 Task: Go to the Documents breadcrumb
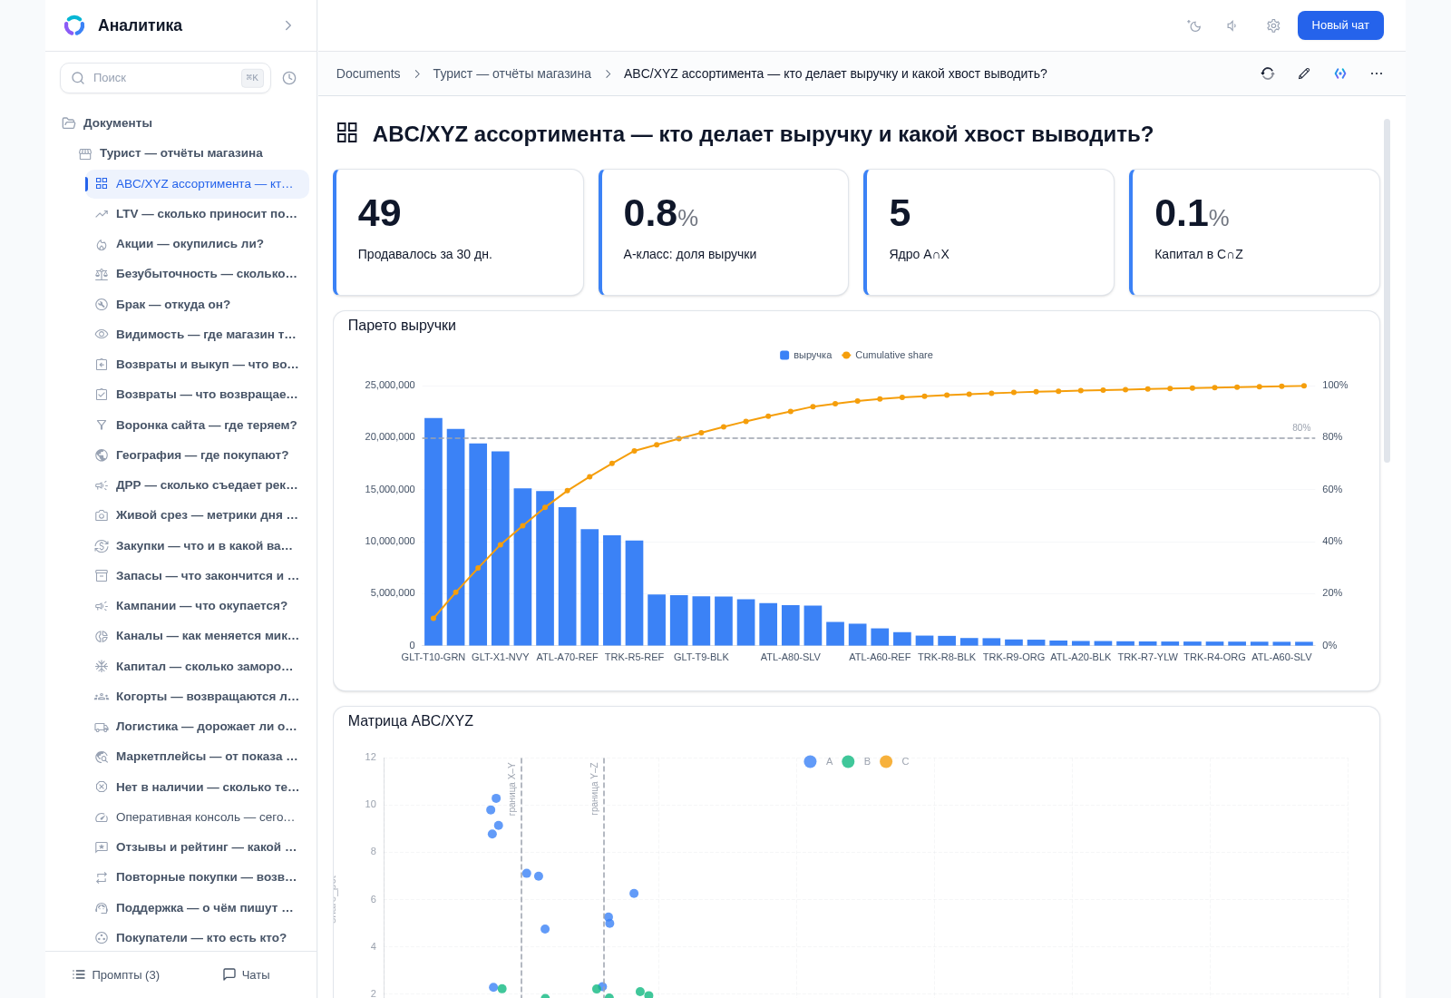click(x=368, y=73)
